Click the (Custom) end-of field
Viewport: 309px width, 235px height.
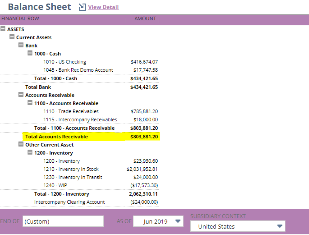click(63, 221)
